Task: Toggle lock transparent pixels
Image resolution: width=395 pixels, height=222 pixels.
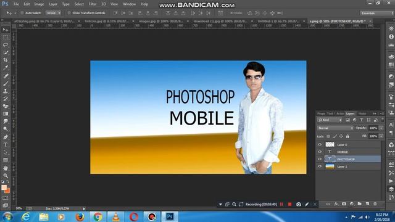Action: click(328, 136)
